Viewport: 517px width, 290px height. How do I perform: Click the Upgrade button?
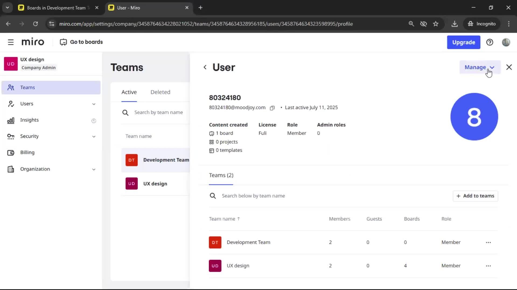coord(463,42)
